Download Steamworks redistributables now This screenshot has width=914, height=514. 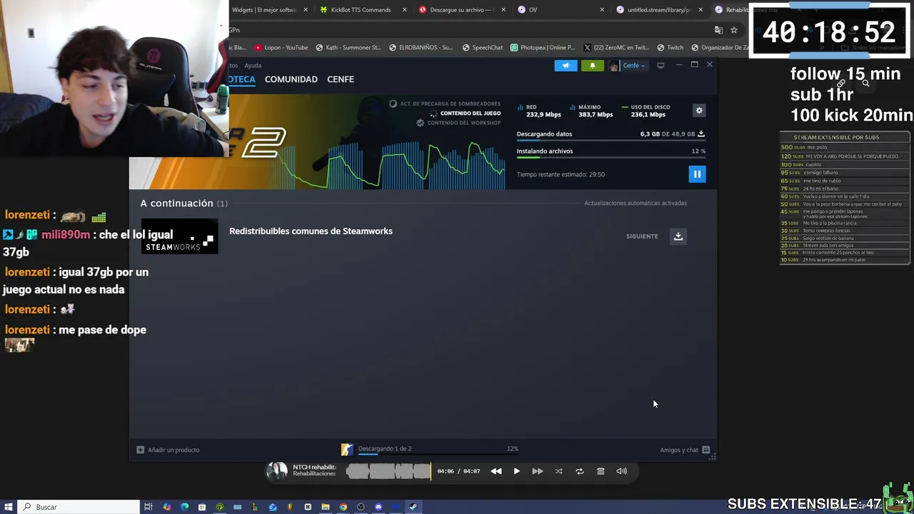678,236
